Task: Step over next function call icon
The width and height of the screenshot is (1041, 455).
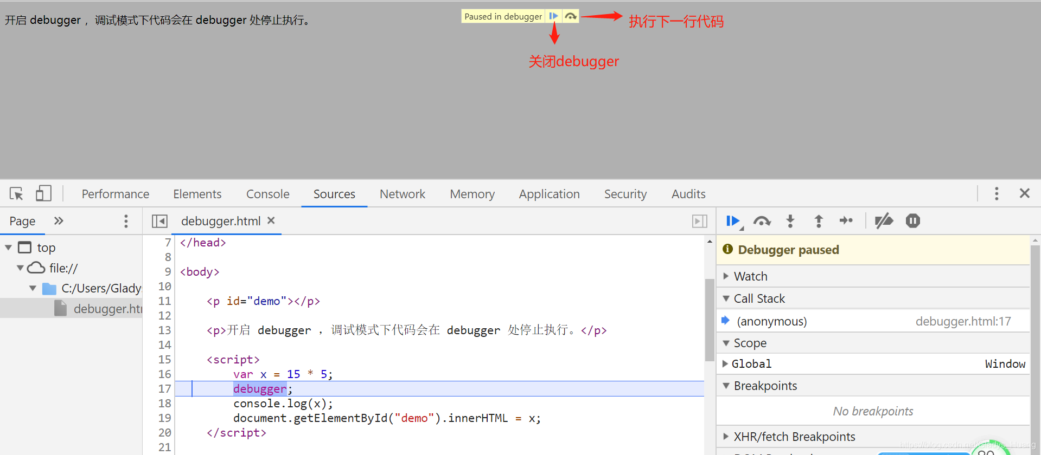Action: click(762, 221)
